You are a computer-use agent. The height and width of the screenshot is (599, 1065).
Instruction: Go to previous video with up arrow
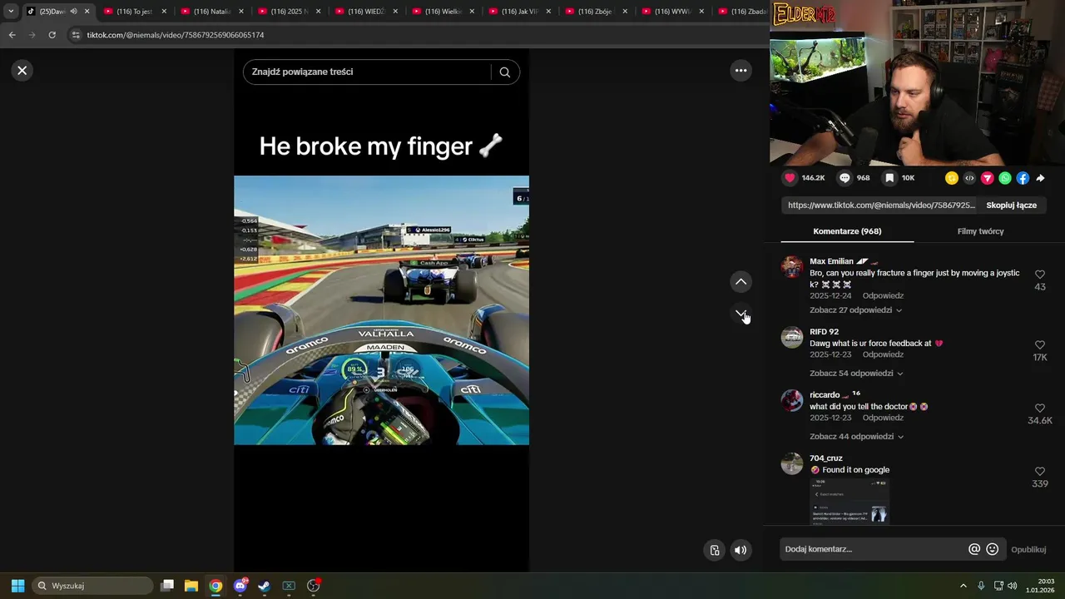741,282
